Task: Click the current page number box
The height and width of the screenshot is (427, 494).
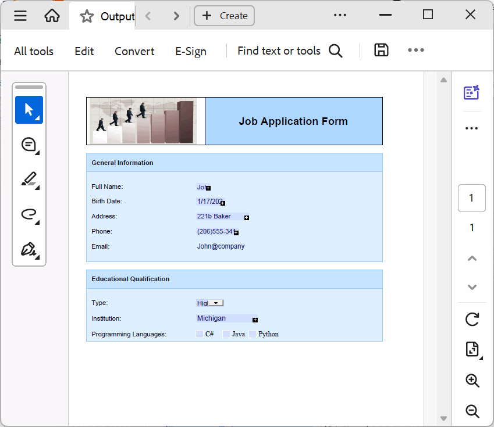Action: coord(472,198)
